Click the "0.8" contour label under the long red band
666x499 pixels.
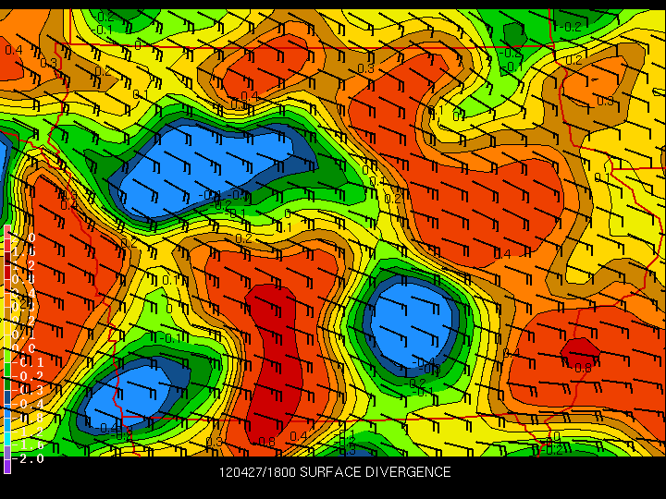[266, 442]
